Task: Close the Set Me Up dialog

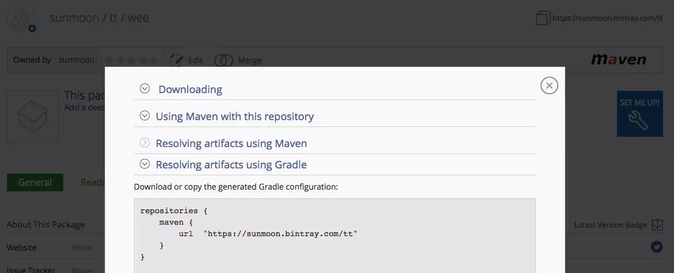Action: tap(549, 86)
